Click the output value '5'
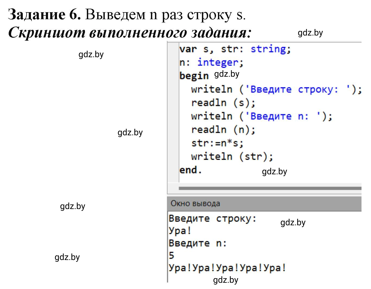This screenshot has width=371, height=289. [x=172, y=255]
